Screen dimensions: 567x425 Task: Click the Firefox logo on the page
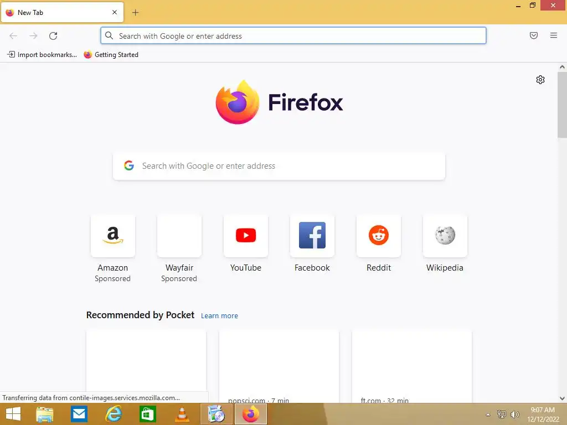tap(279, 102)
